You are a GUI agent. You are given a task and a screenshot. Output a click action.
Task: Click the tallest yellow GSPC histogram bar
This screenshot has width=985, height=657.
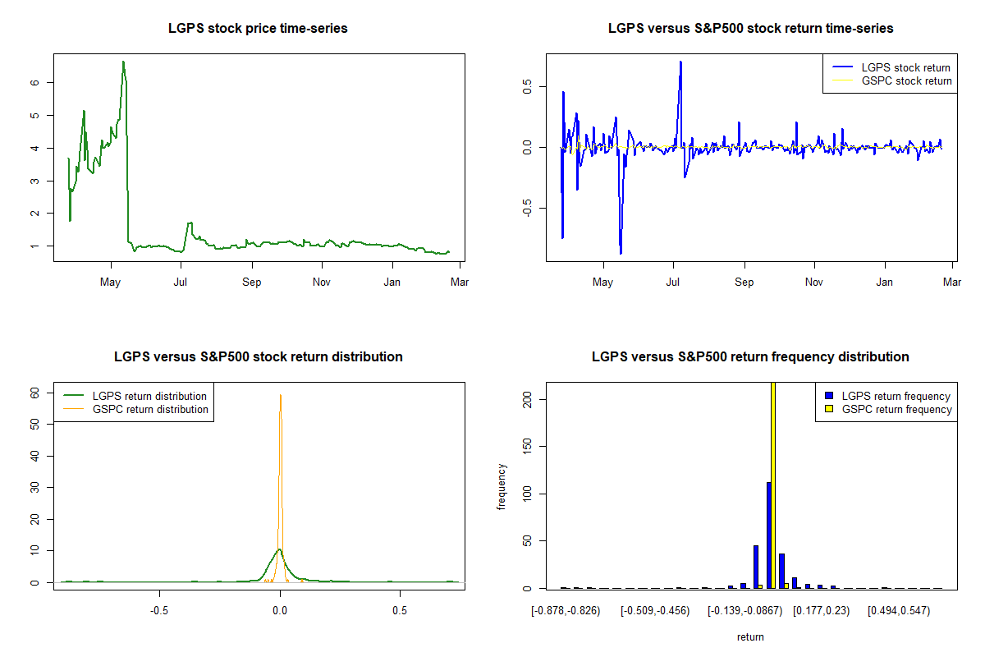(x=773, y=485)
